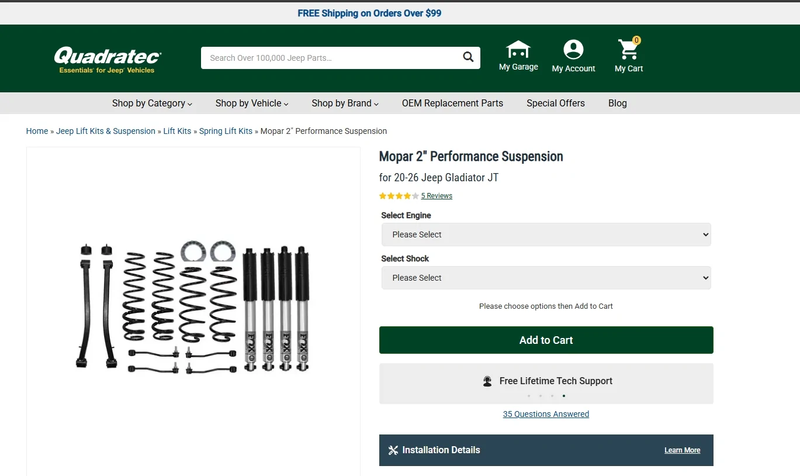Screen dimensions: 800x476
Task: Open the My Cart icon
Action: pyautogui.click(x=629, y=49)
